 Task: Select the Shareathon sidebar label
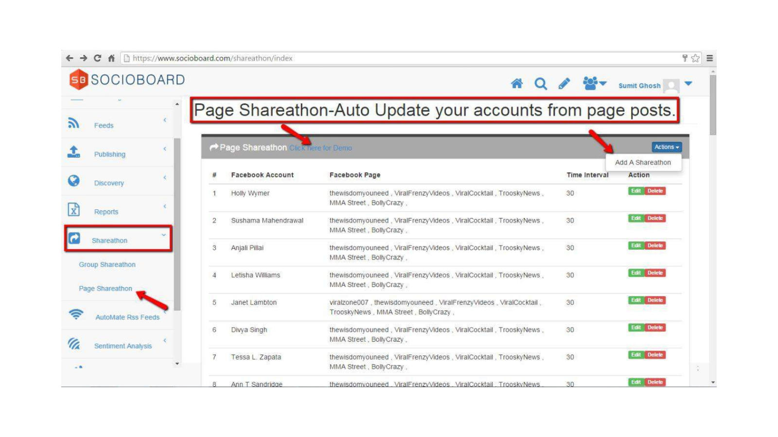click(109, 240)
